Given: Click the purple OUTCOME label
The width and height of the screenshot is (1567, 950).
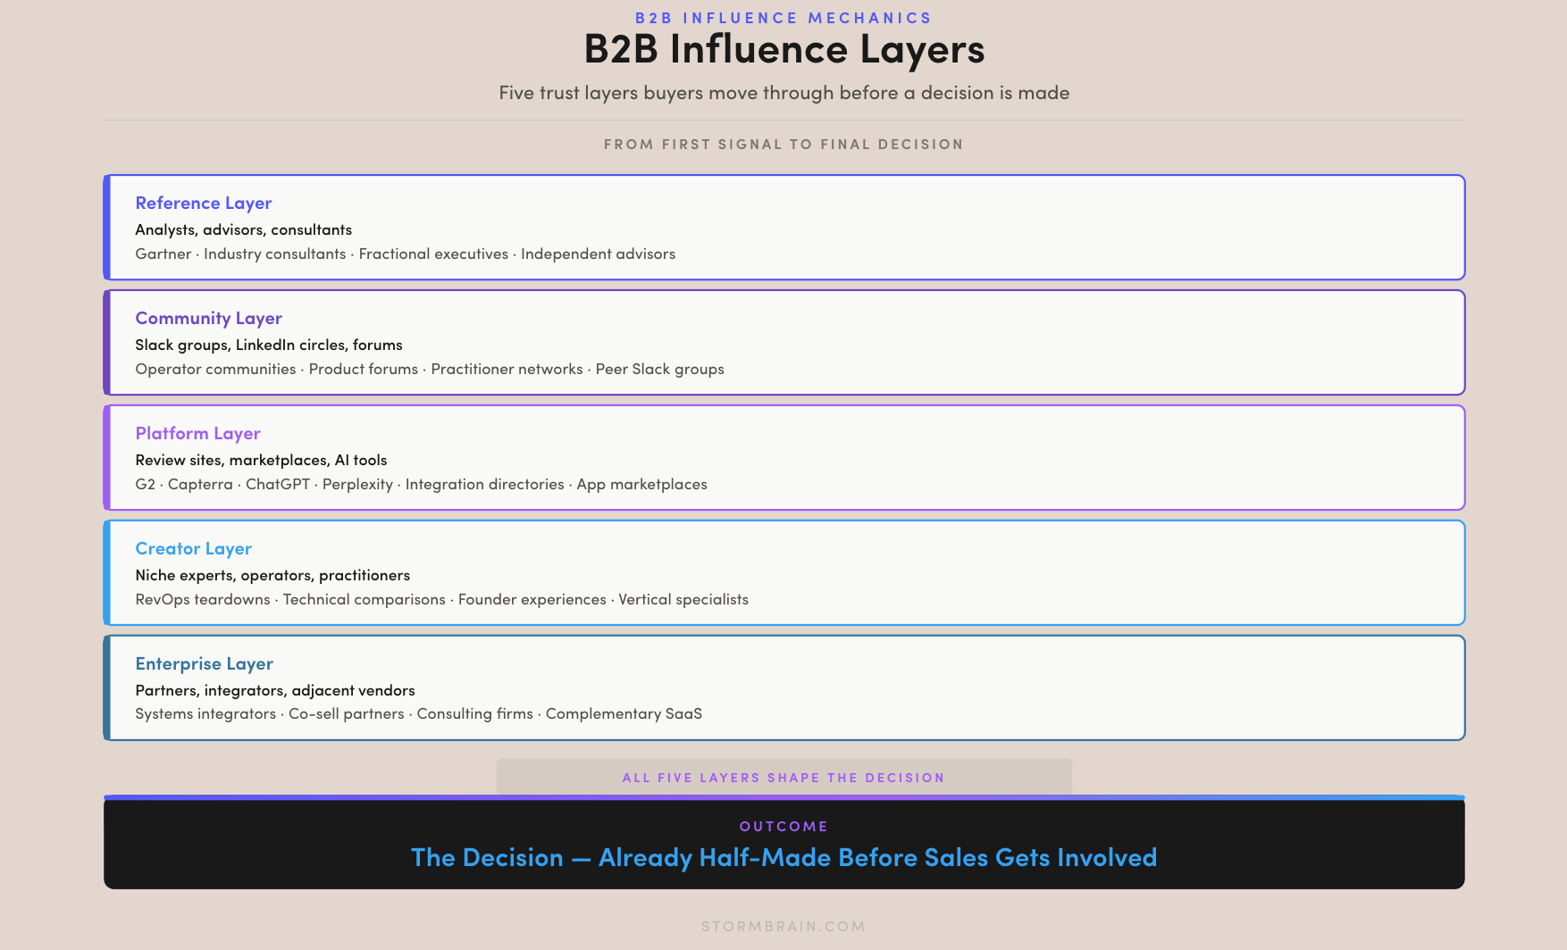Looking at the screenshot, I should click(783, 827).
